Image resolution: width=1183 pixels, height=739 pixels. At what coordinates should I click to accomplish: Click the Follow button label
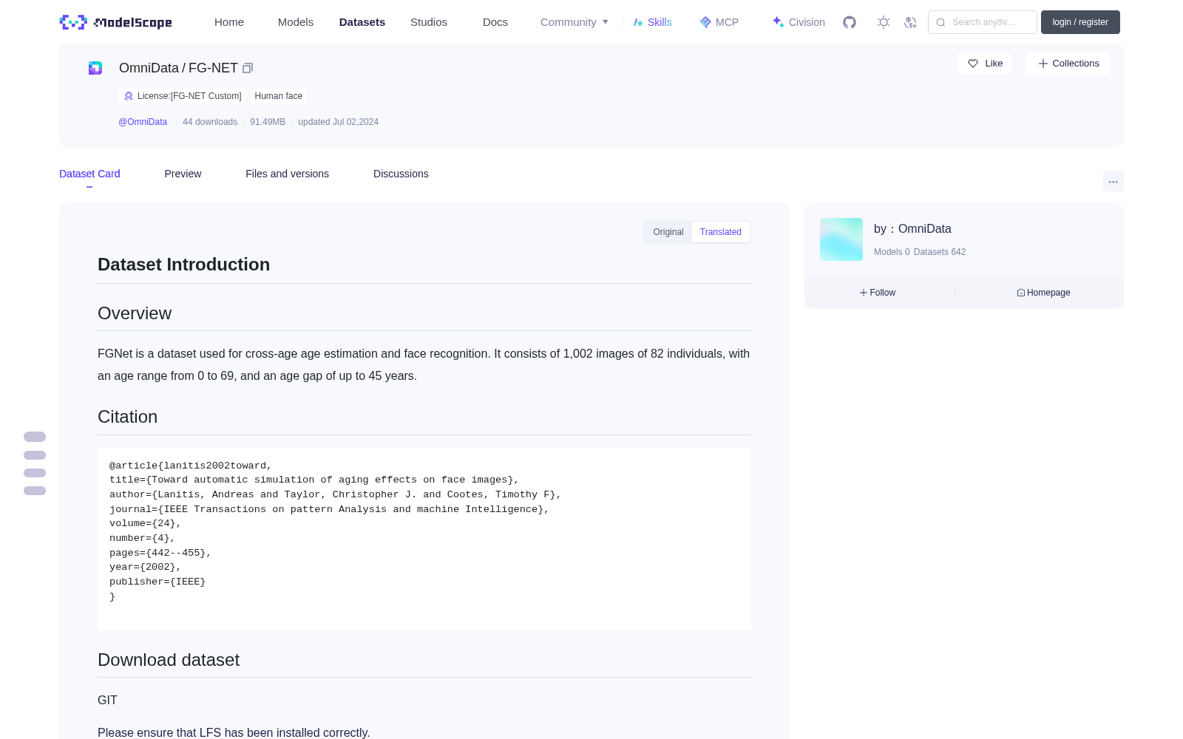883,293
